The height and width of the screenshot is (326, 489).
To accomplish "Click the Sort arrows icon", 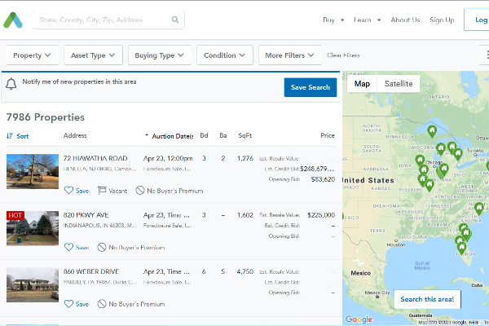I will (x=10, y=136).
